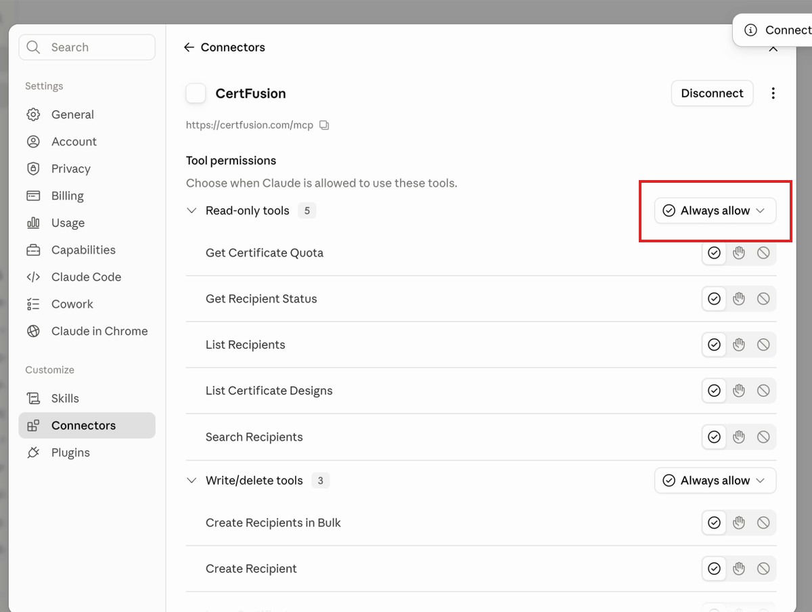Image resolution: width=812 pixels, height=612 pixels.
Task: Click the Get Recipient Status label
Action: tap(261, 299)
